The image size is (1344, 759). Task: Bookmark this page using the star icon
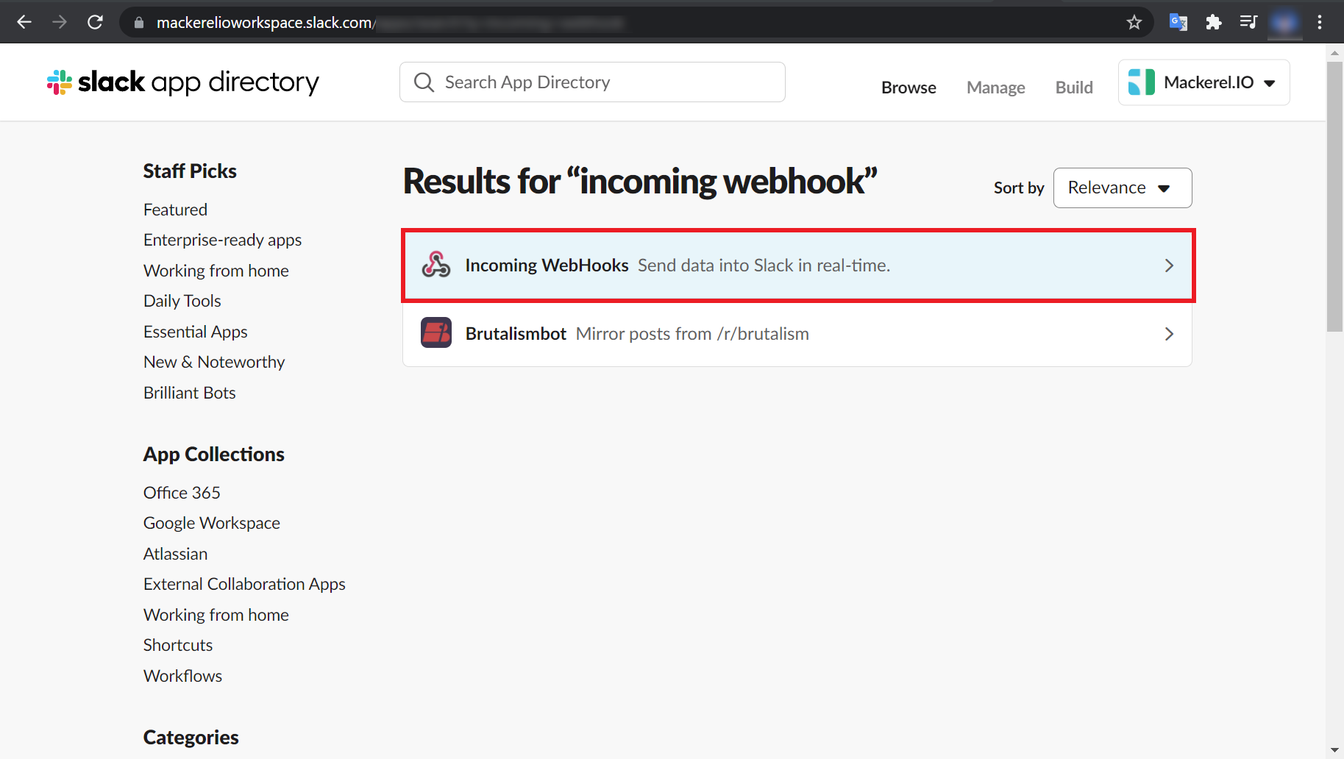click(1134, 22)
